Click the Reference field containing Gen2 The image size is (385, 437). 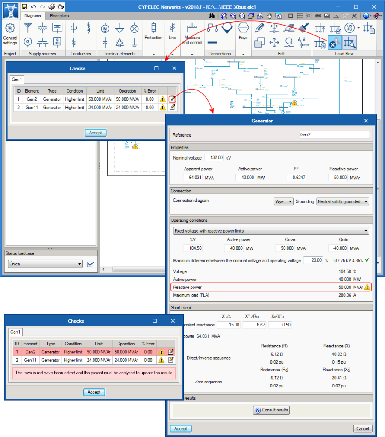click(x=335, y=134)
